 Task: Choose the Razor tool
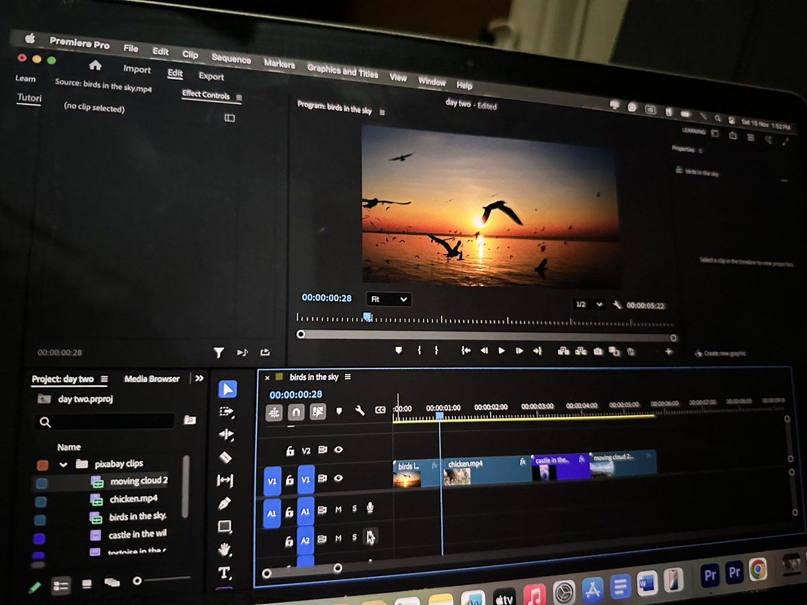click(x=227, y=455)
